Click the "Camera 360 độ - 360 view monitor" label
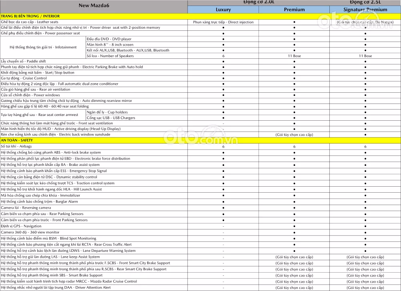The height and width of the screenshot is (291, 401). pyautogui.click(x=30, y=232)
